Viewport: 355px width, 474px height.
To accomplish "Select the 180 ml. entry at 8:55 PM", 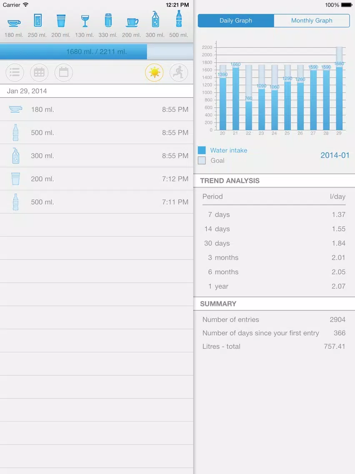I will (97, 109).
